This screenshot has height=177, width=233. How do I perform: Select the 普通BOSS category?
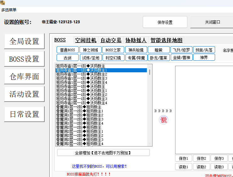(68, 50)
